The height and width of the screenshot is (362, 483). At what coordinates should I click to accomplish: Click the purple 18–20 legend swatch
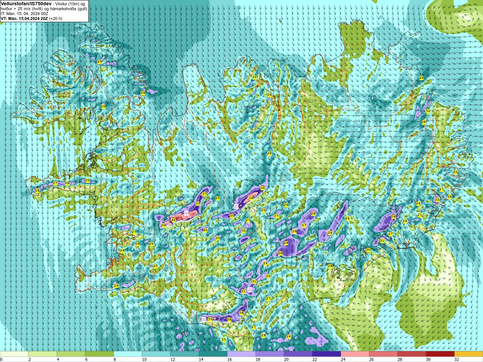[270, 354]
